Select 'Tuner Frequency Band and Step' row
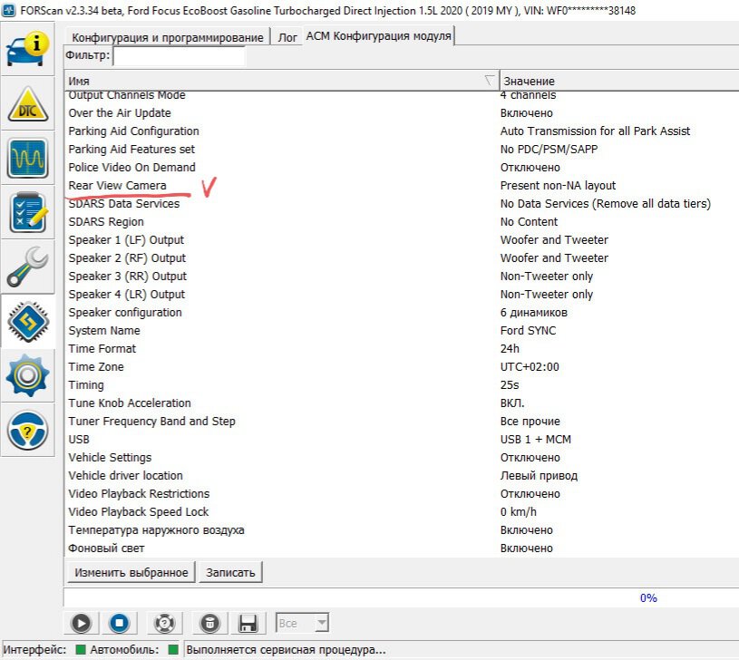 402,422
